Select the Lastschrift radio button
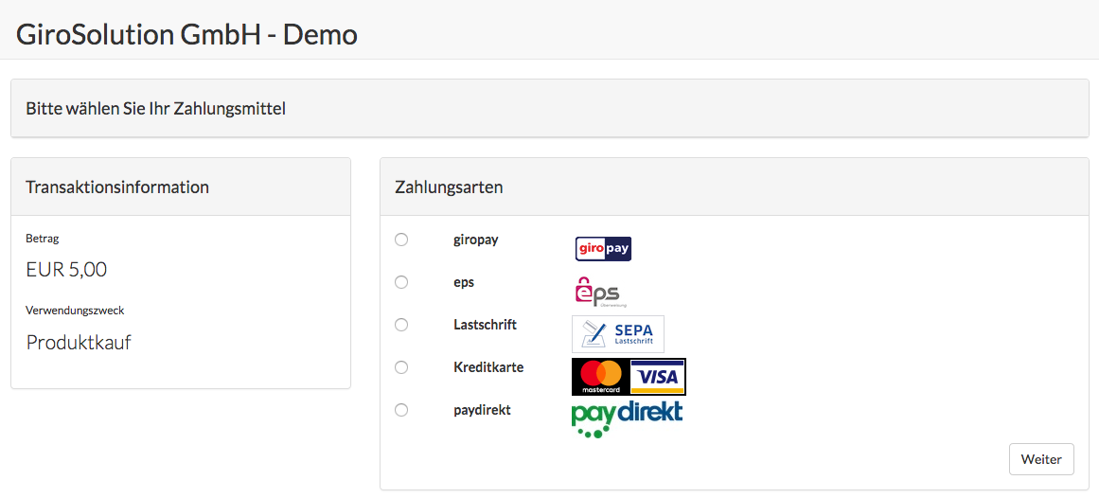The height and width of the screenshot is (498, 1099). tap(401, 325)
